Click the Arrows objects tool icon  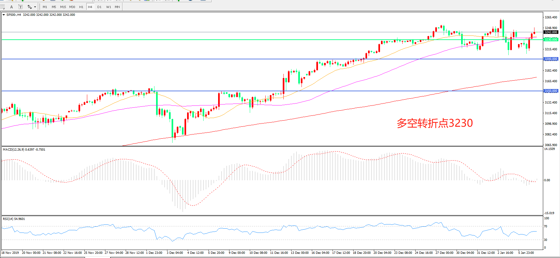click(x=29, y=7)
